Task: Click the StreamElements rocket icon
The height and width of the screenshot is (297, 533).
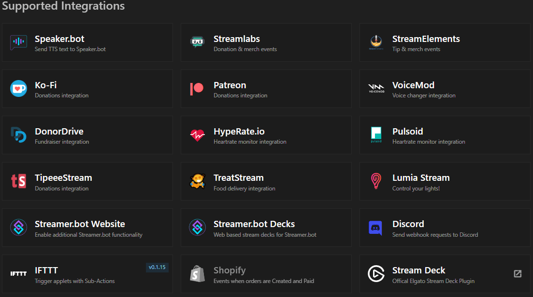Action: click(x=376, y=42)
